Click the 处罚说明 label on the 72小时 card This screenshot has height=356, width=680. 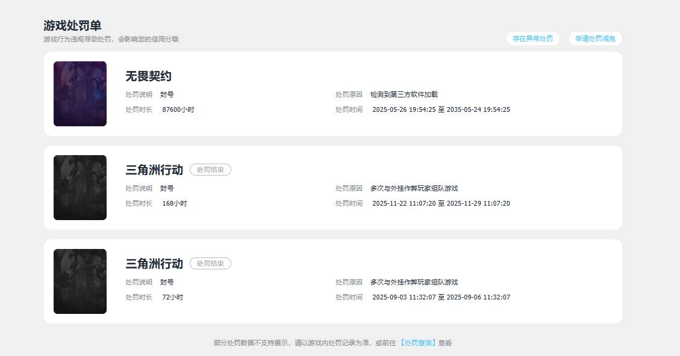pyautogui.click(x=139, y=282)
